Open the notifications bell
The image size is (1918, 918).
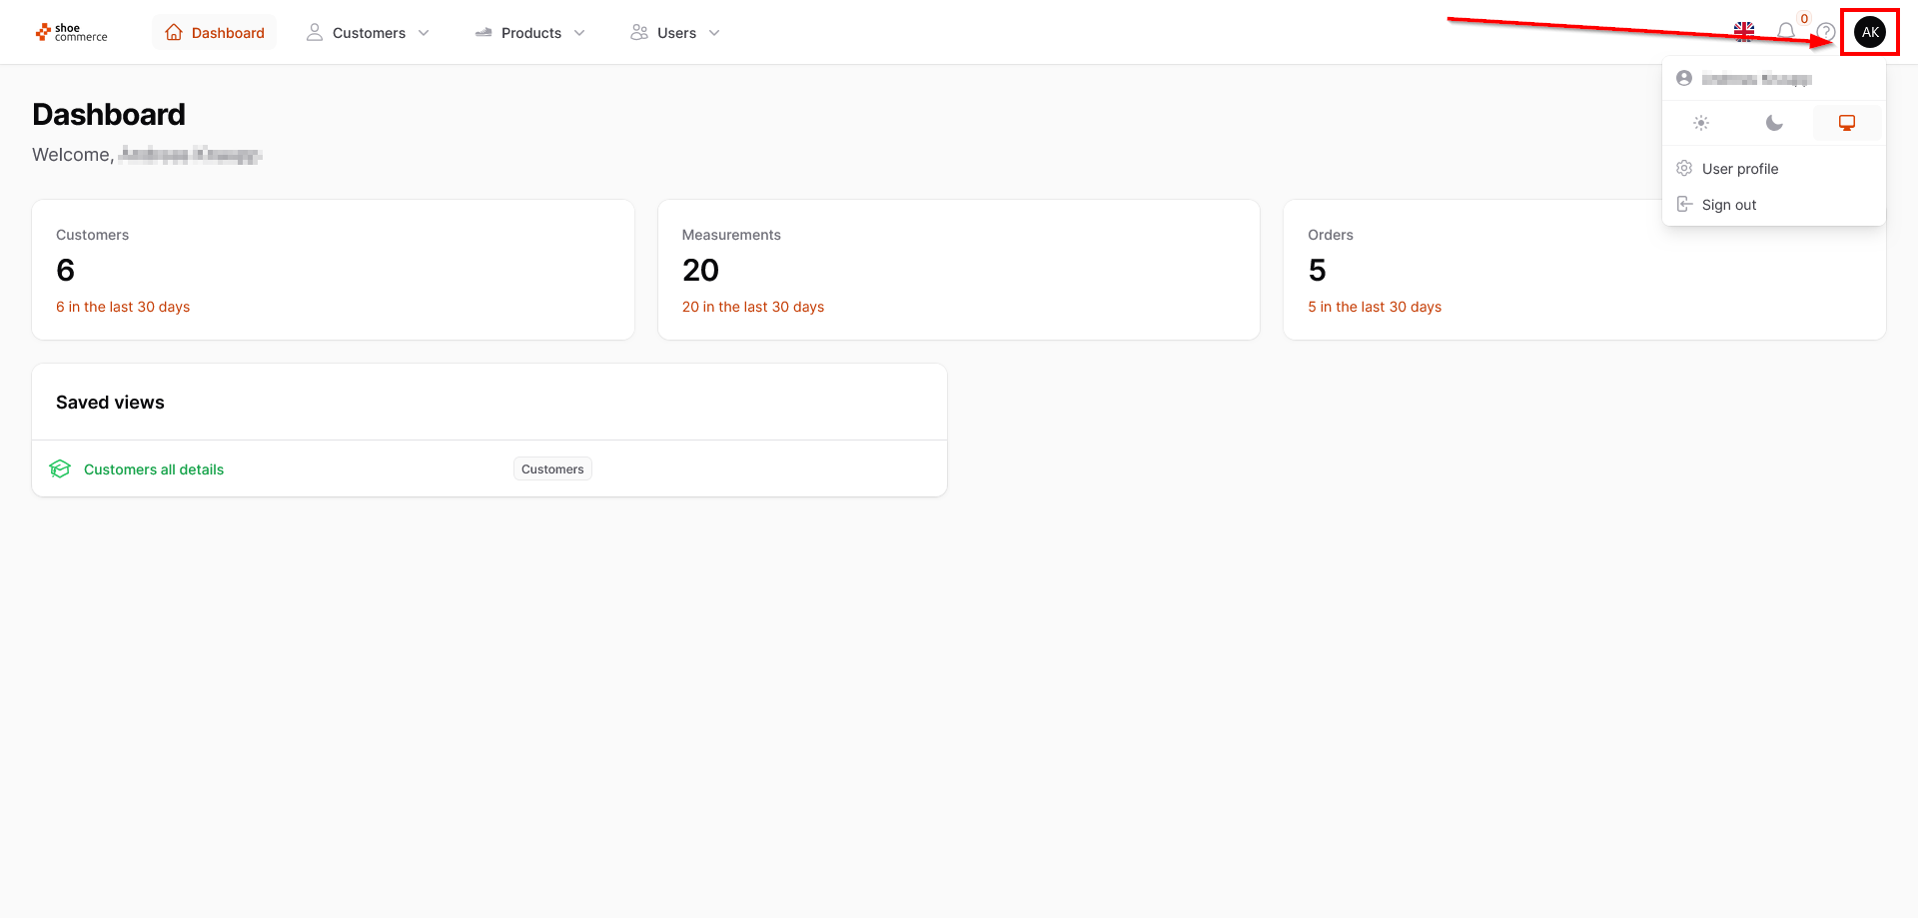(1786, 32)
